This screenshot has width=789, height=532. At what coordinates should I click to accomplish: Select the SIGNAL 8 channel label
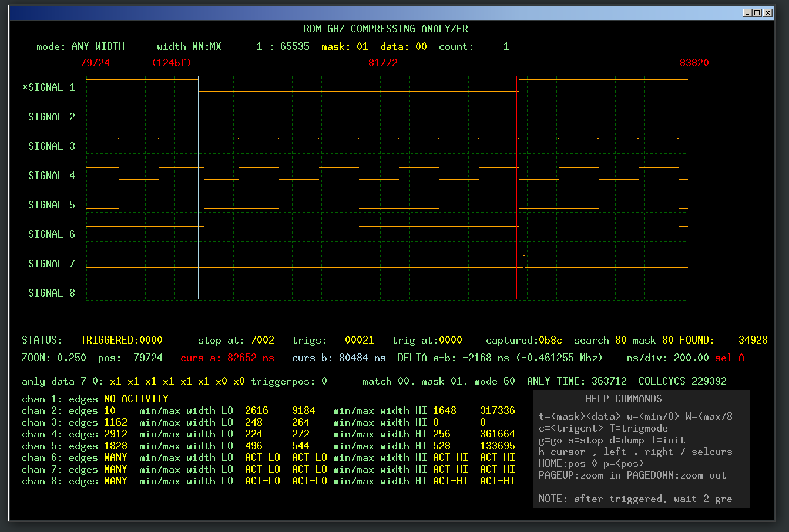point(51,292)
